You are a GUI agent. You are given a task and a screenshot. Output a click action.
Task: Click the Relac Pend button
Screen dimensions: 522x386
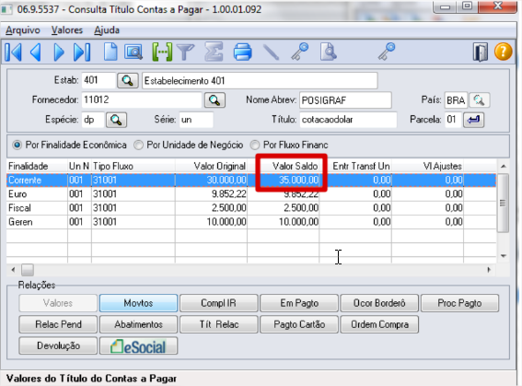click(x=58, y=324)
